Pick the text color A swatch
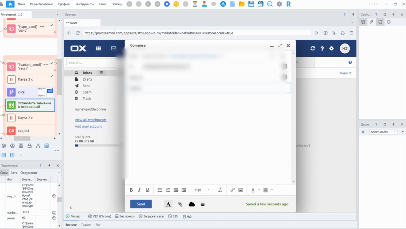The width and height of the screenshot is (406, 229). (253, 190)
